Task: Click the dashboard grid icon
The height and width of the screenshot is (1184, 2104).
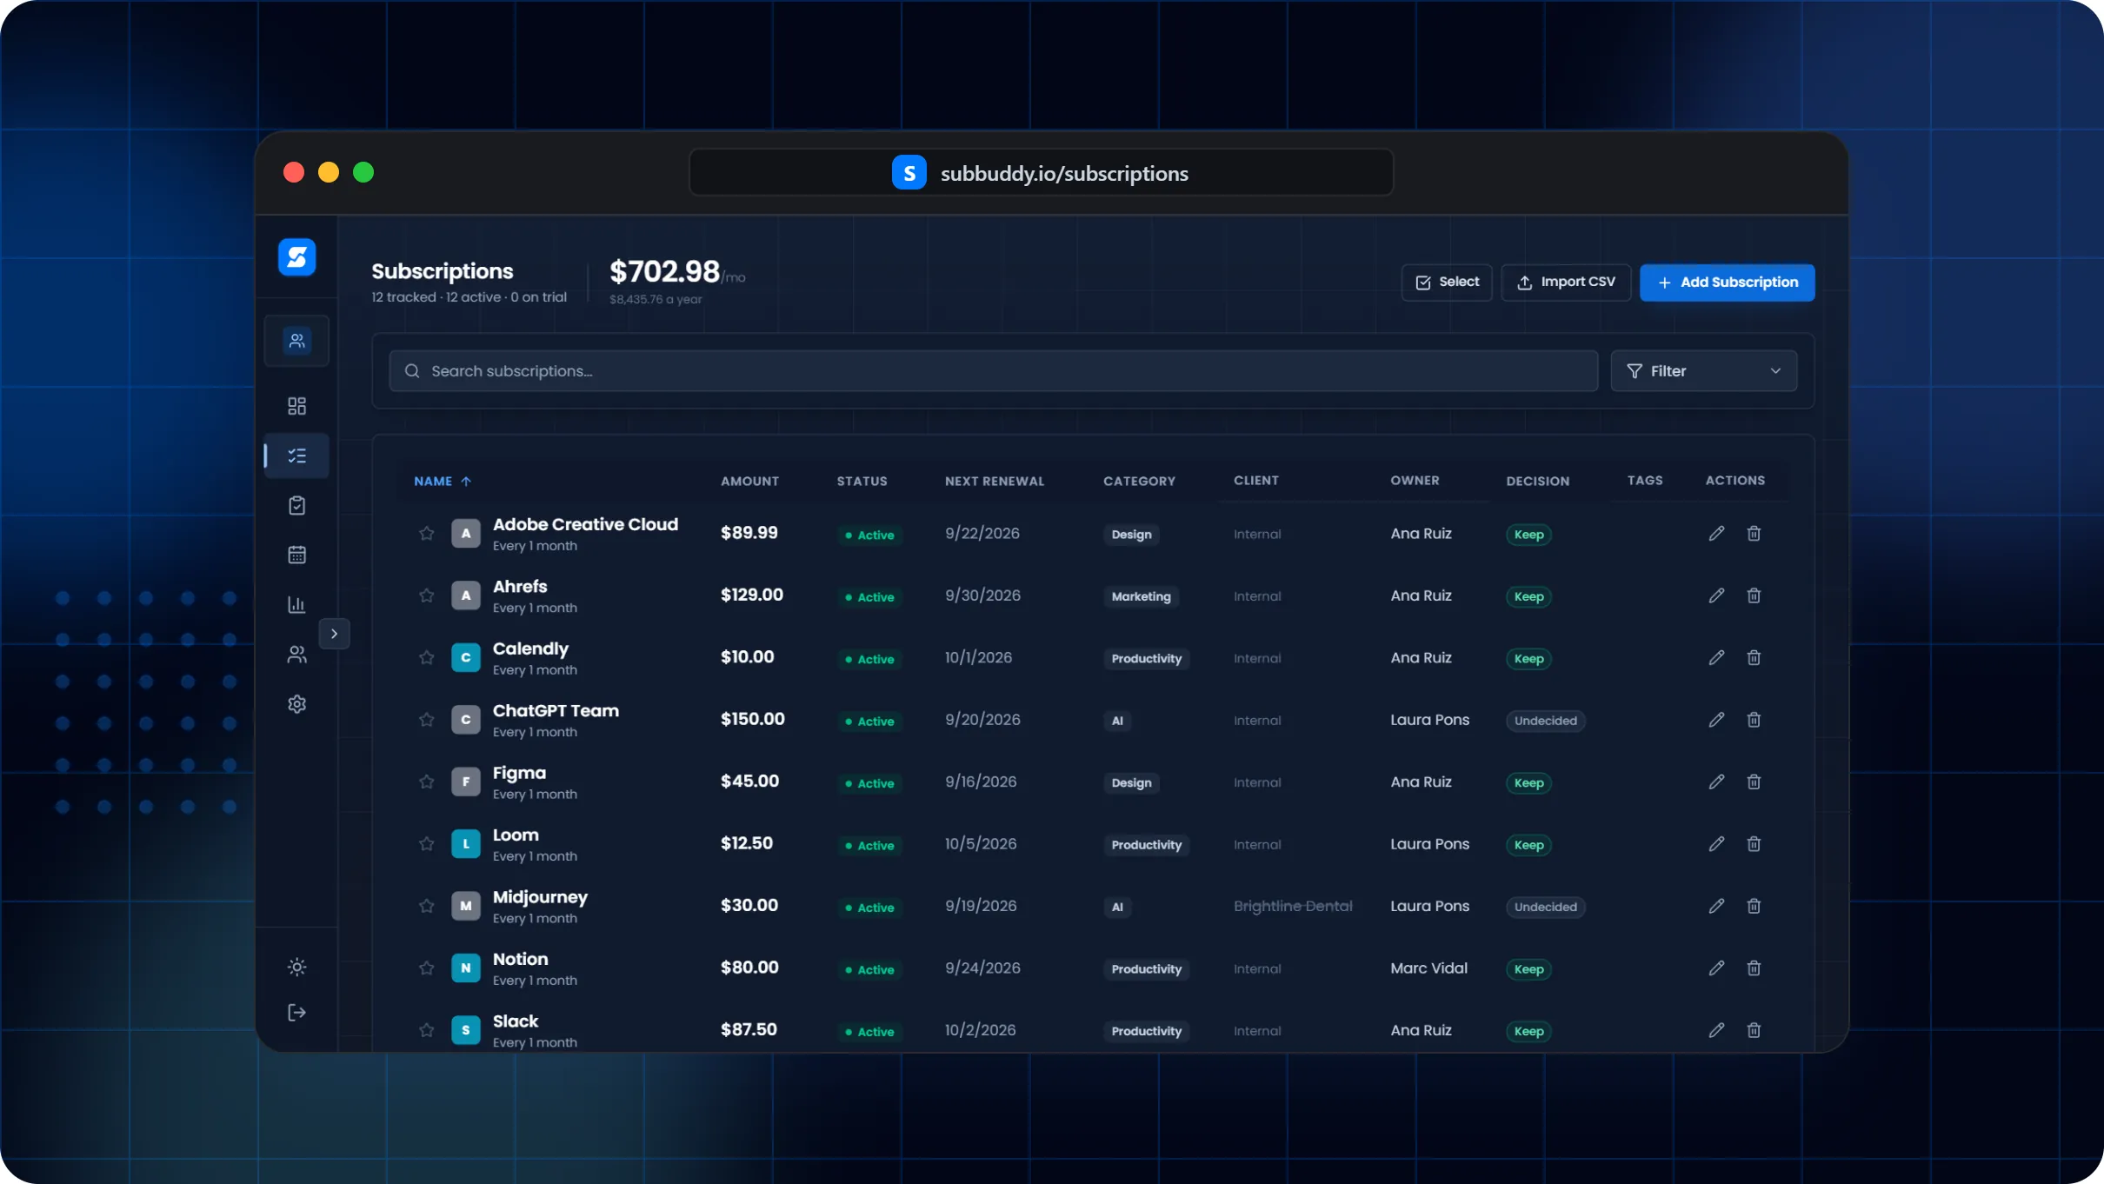Action: (x=296, y=406)
